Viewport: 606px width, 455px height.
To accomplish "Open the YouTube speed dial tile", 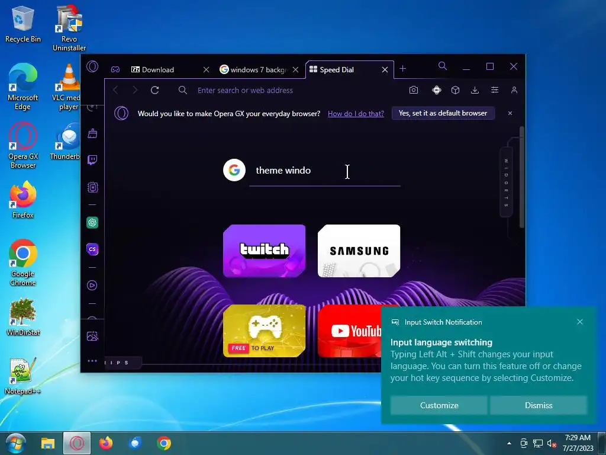I will (x=349, y=331).
